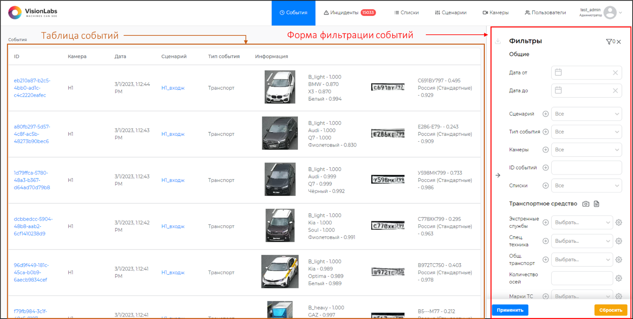The width and height of the screenshot is (633, 319).
Task: Open calendar for Дата до
Action: 559,90
